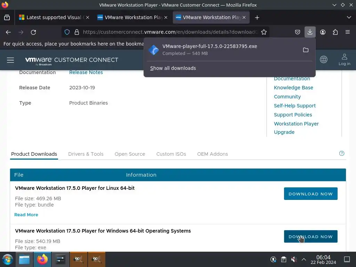Click Show all downloads
This screenshot has width=356, height=267.
(173, 68)
